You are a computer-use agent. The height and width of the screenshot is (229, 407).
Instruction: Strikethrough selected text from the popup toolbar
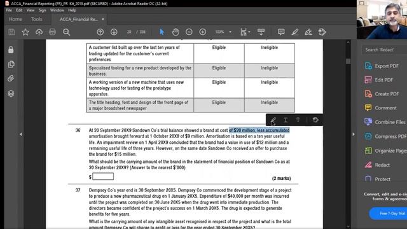click(298, 120)
